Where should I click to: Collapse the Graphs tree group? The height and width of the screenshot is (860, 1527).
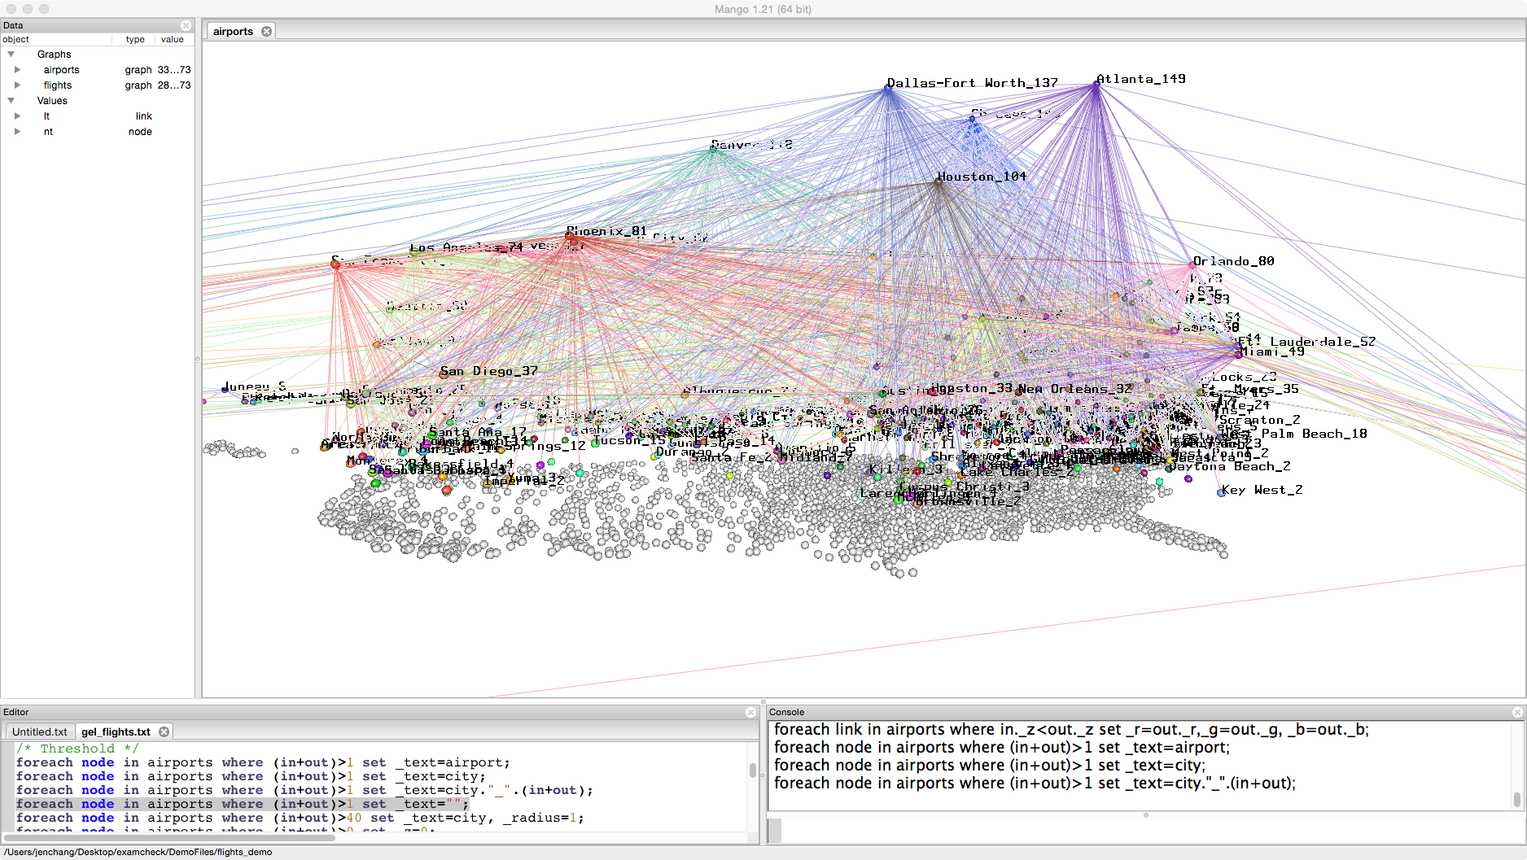[11, 55]
